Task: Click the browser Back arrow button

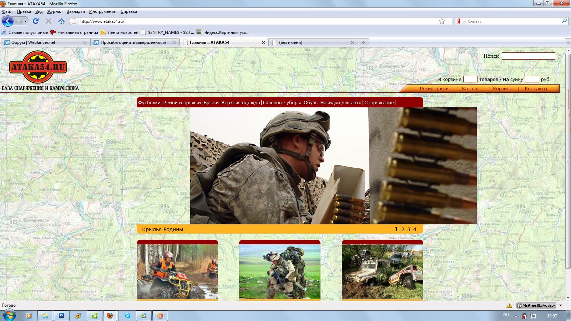Action: [x=7, y=21]
